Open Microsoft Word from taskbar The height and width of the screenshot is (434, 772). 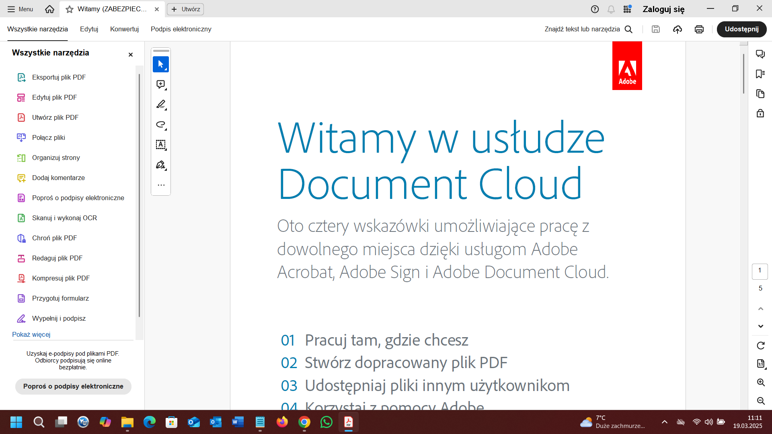pyautogui.click(x=238, y=422)
